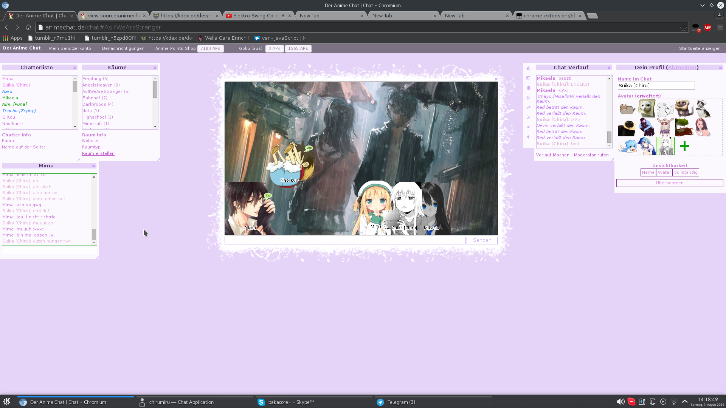Viewport: 726px width, 408px height.
Task: Toggle the sound speaker icon in side strip
Action: pyautogui.click(x=528, y=137)
